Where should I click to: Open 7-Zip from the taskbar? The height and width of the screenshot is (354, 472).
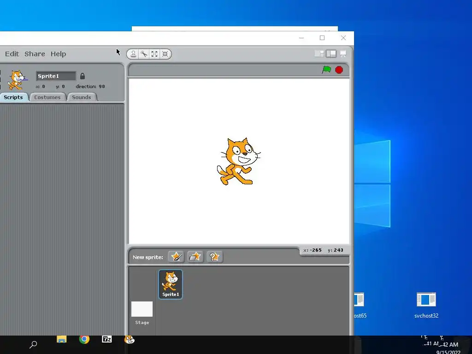click(107, 340)
